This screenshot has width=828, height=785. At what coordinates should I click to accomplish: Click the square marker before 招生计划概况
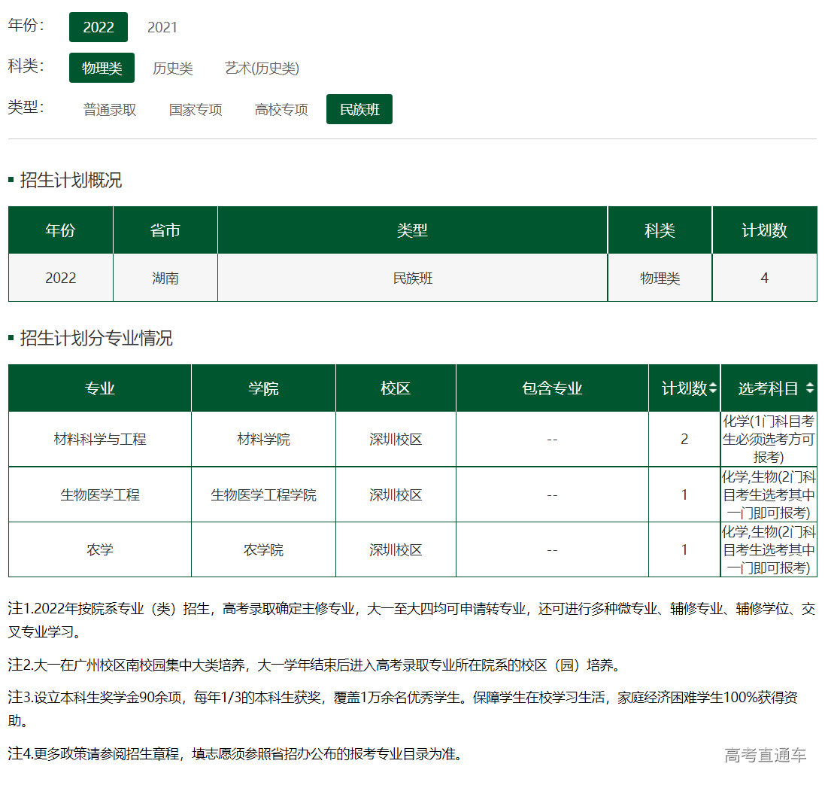point(12,180)
